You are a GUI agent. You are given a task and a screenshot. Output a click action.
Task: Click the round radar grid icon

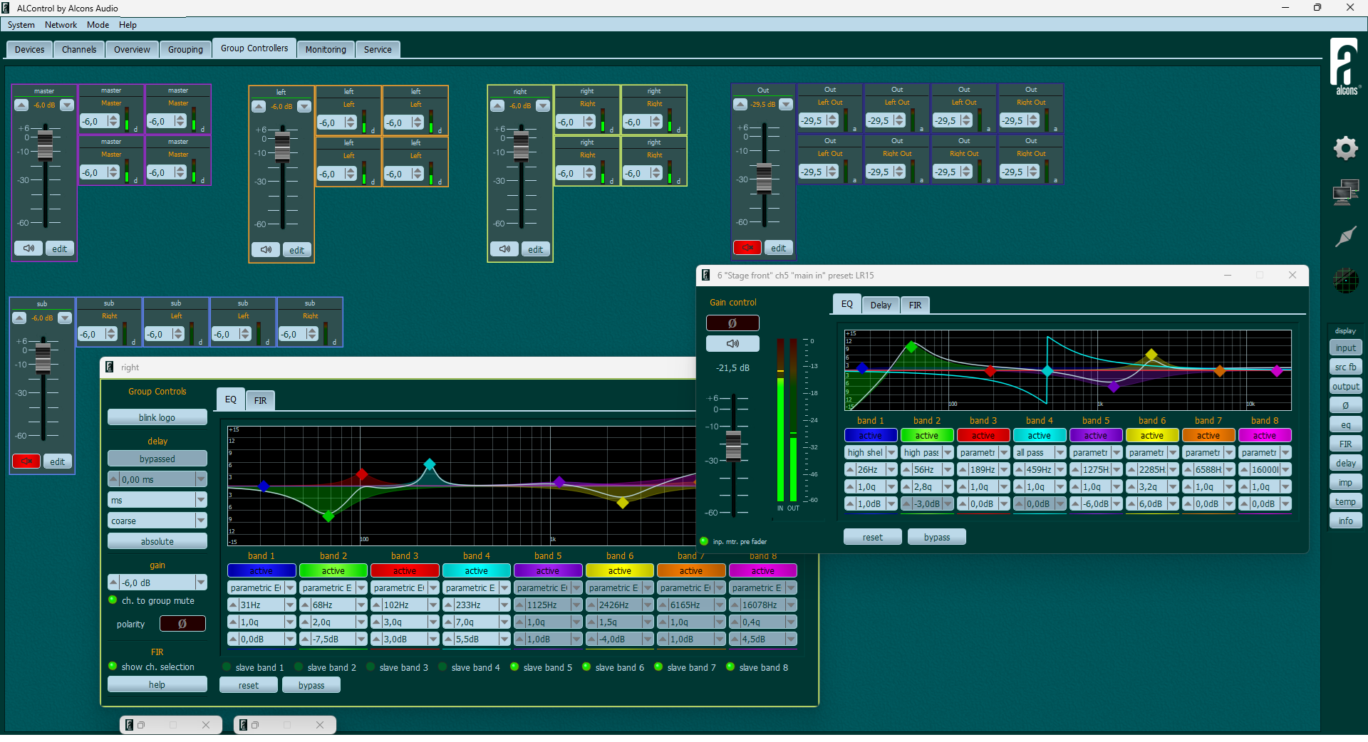(x=1345, y=281)
